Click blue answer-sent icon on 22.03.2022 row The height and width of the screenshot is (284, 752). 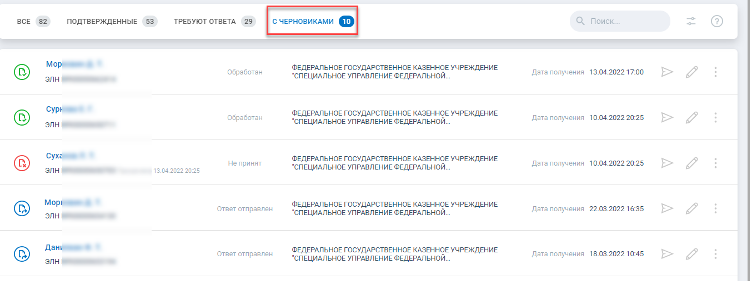22,208
